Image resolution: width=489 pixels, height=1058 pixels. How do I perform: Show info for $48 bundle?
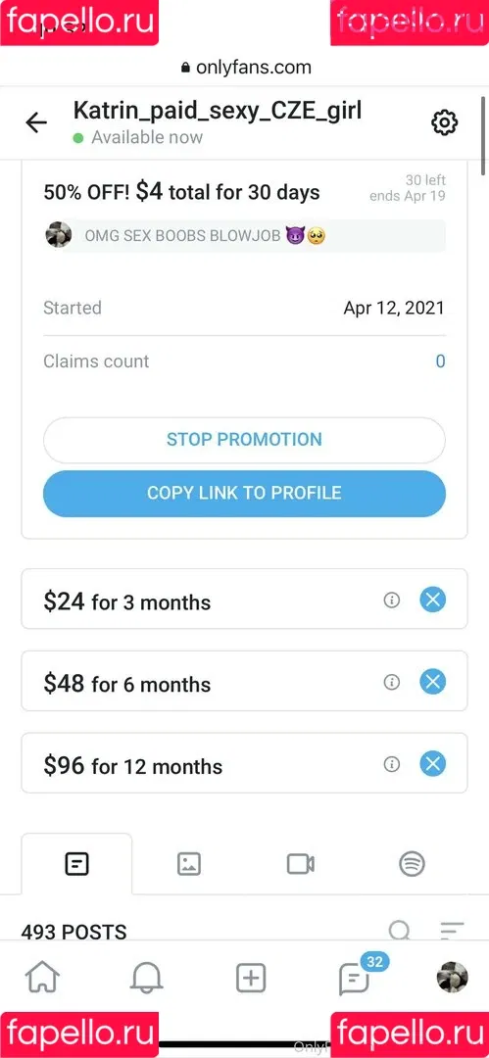click(x=392, y=682)
